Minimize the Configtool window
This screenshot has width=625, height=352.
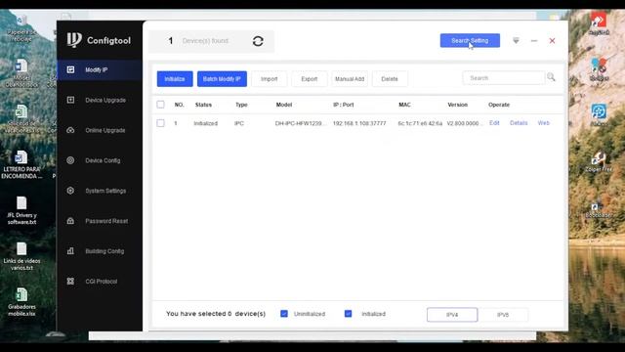pos(534,41)
